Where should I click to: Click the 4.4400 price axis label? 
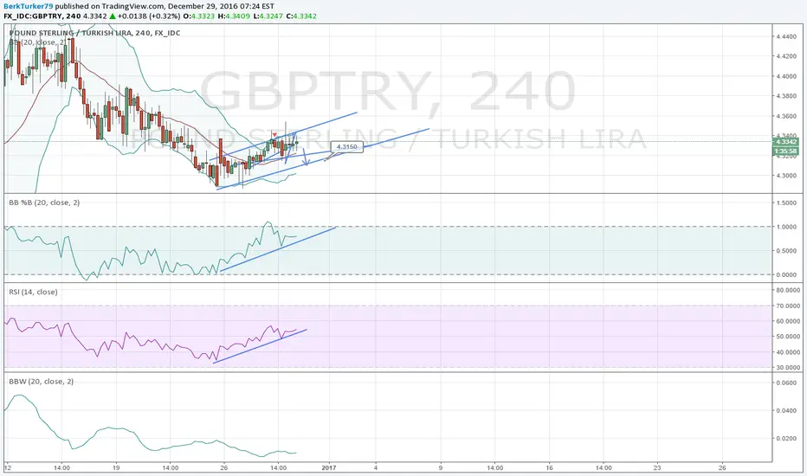(786, 36)
